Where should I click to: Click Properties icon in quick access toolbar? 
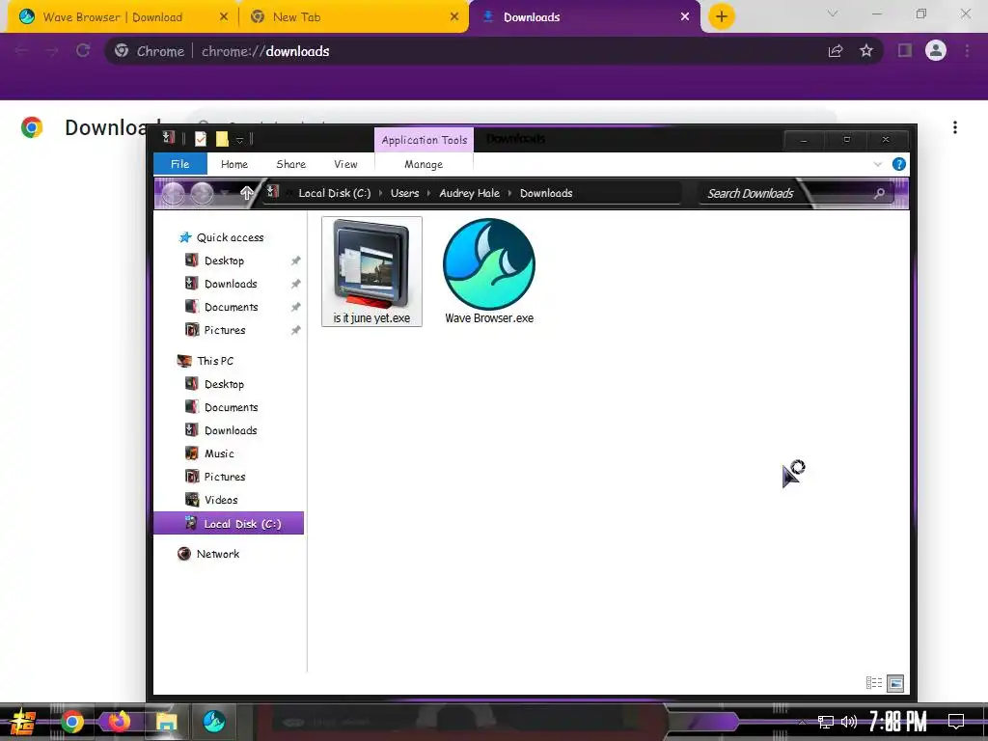click(201, 139)
